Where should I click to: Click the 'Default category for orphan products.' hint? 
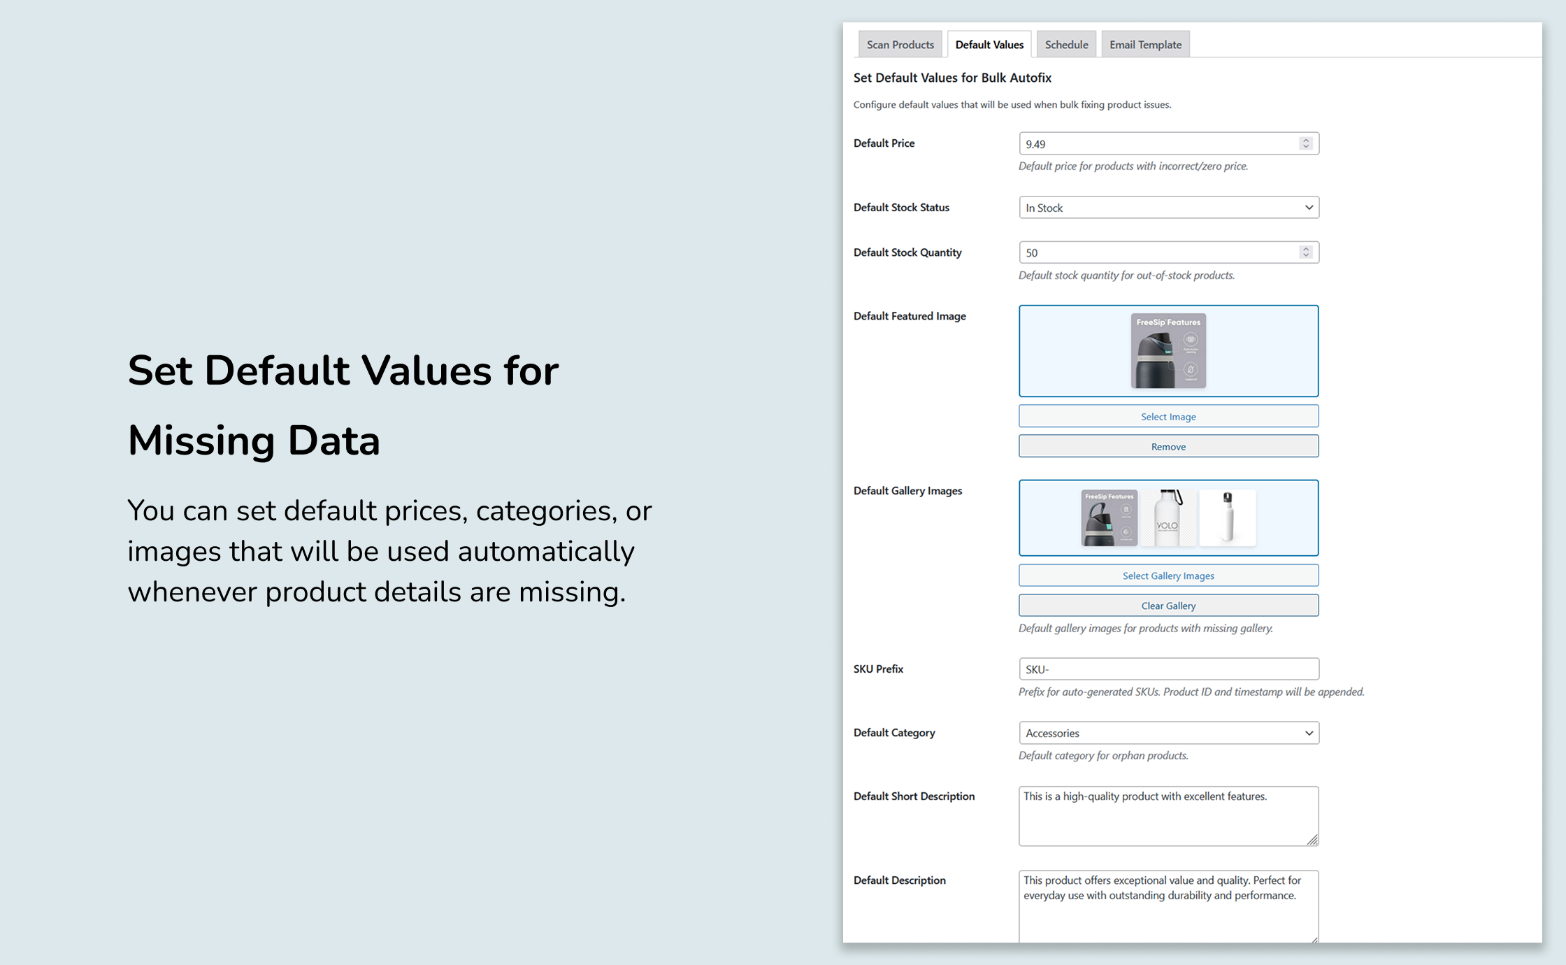click(x=1103, y=755)
